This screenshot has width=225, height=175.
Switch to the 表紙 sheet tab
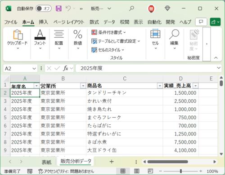tap(46, 162)
